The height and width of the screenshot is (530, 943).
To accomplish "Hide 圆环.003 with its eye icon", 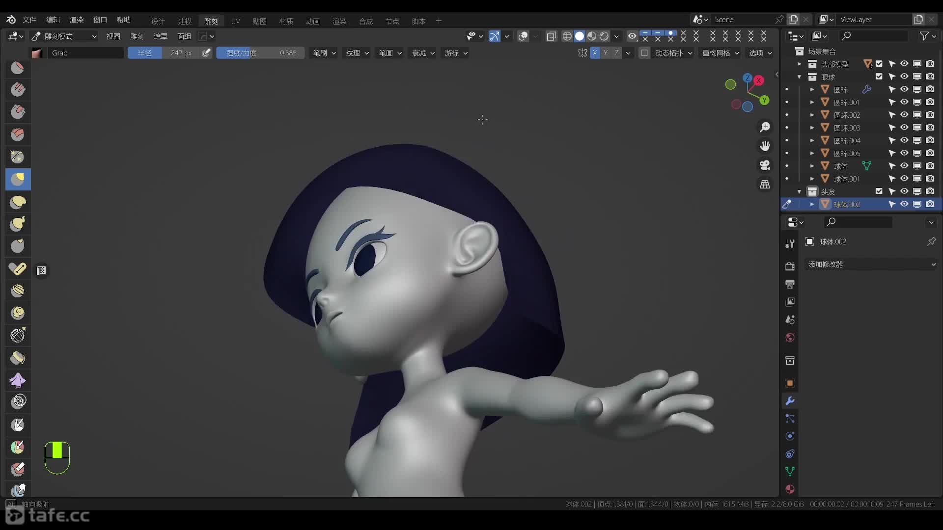I will coord(904,128).
